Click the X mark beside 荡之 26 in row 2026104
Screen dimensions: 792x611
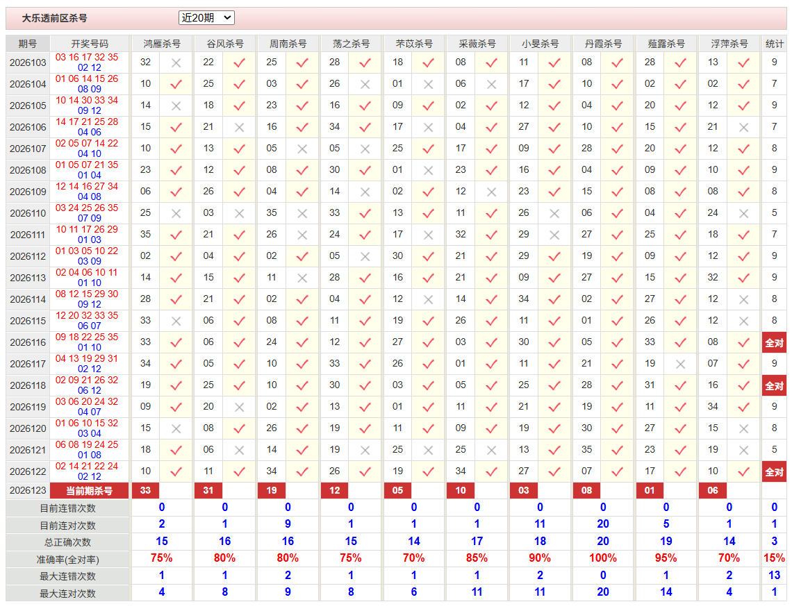(365, 85)
